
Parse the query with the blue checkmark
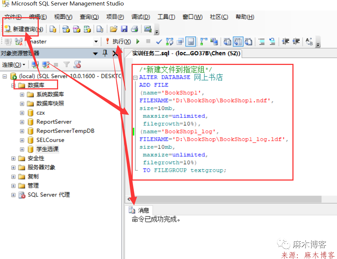[x=159, y=42]
